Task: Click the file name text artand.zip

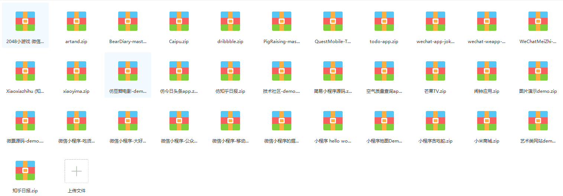Action: (77, 42)
